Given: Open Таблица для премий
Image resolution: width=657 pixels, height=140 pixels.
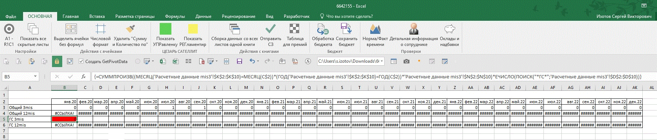Looking at the screenshot, I should [295, 35].
